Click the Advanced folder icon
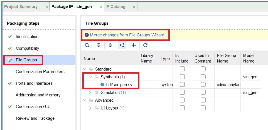 tap(91, 100)
